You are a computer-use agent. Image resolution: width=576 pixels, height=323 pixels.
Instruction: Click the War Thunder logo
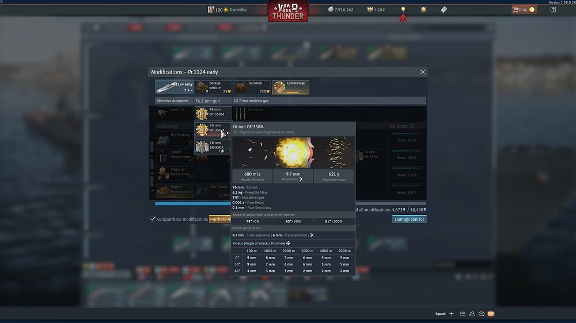click(288, 10)
